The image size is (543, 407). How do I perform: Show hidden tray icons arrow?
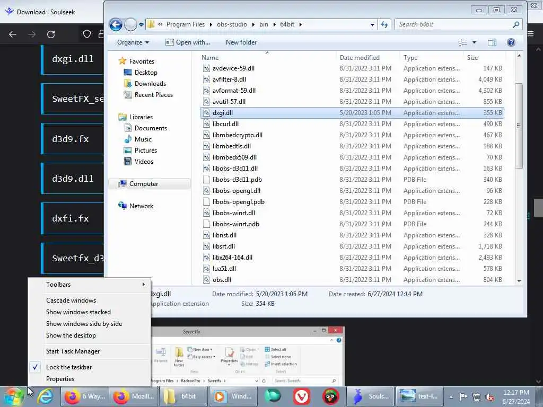[451, 397]
